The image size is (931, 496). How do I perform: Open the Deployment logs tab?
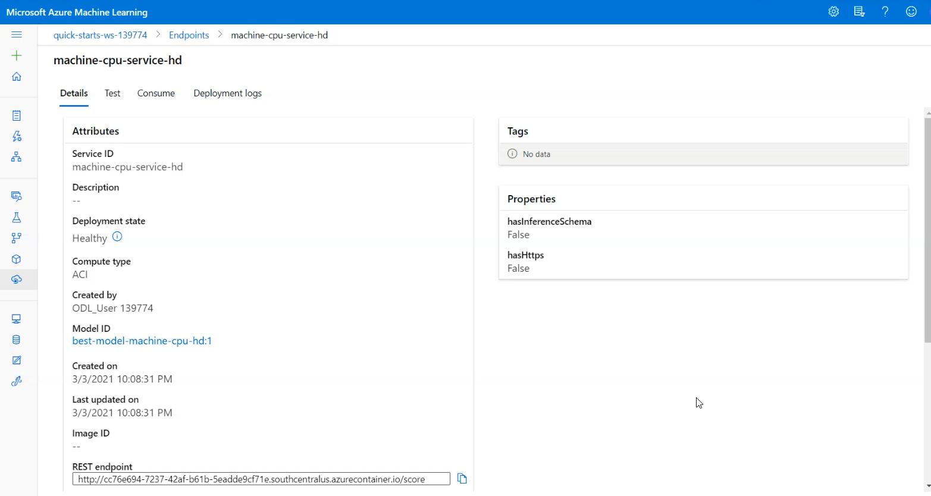coord(227,93)
